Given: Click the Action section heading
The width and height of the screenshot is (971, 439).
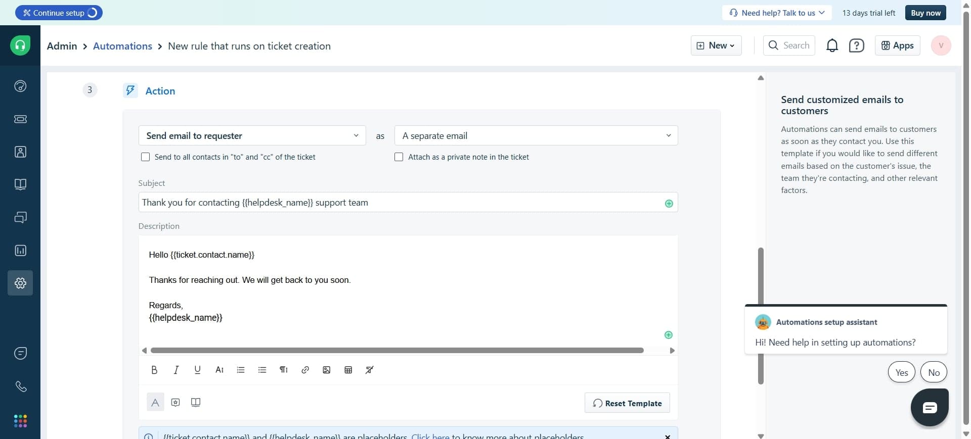Looking at the screenshot, I should [160, 91].
